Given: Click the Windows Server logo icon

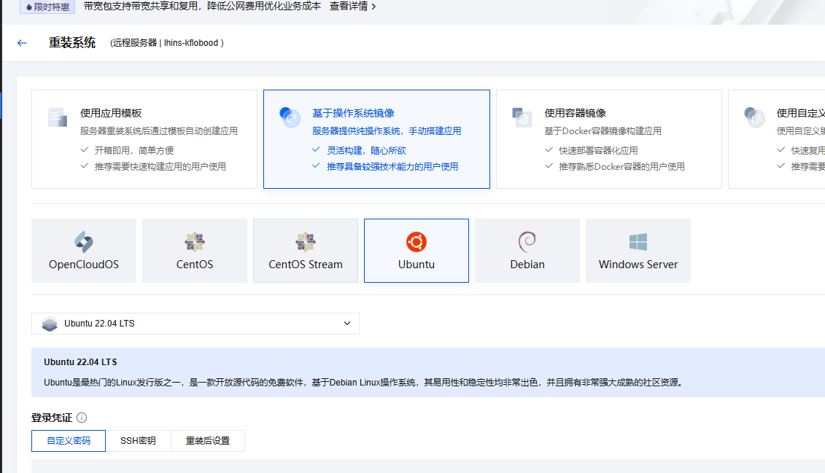Looking at the screenshot, I should tap(638, 242).
